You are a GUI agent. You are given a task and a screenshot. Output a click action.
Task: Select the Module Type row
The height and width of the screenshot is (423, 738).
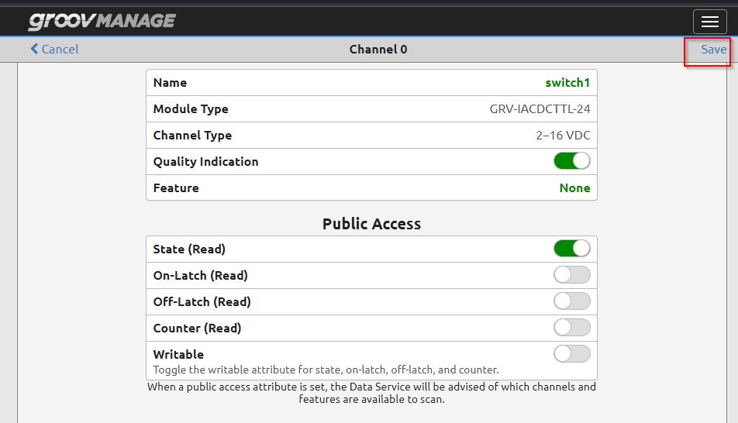(x=372, y=109)
